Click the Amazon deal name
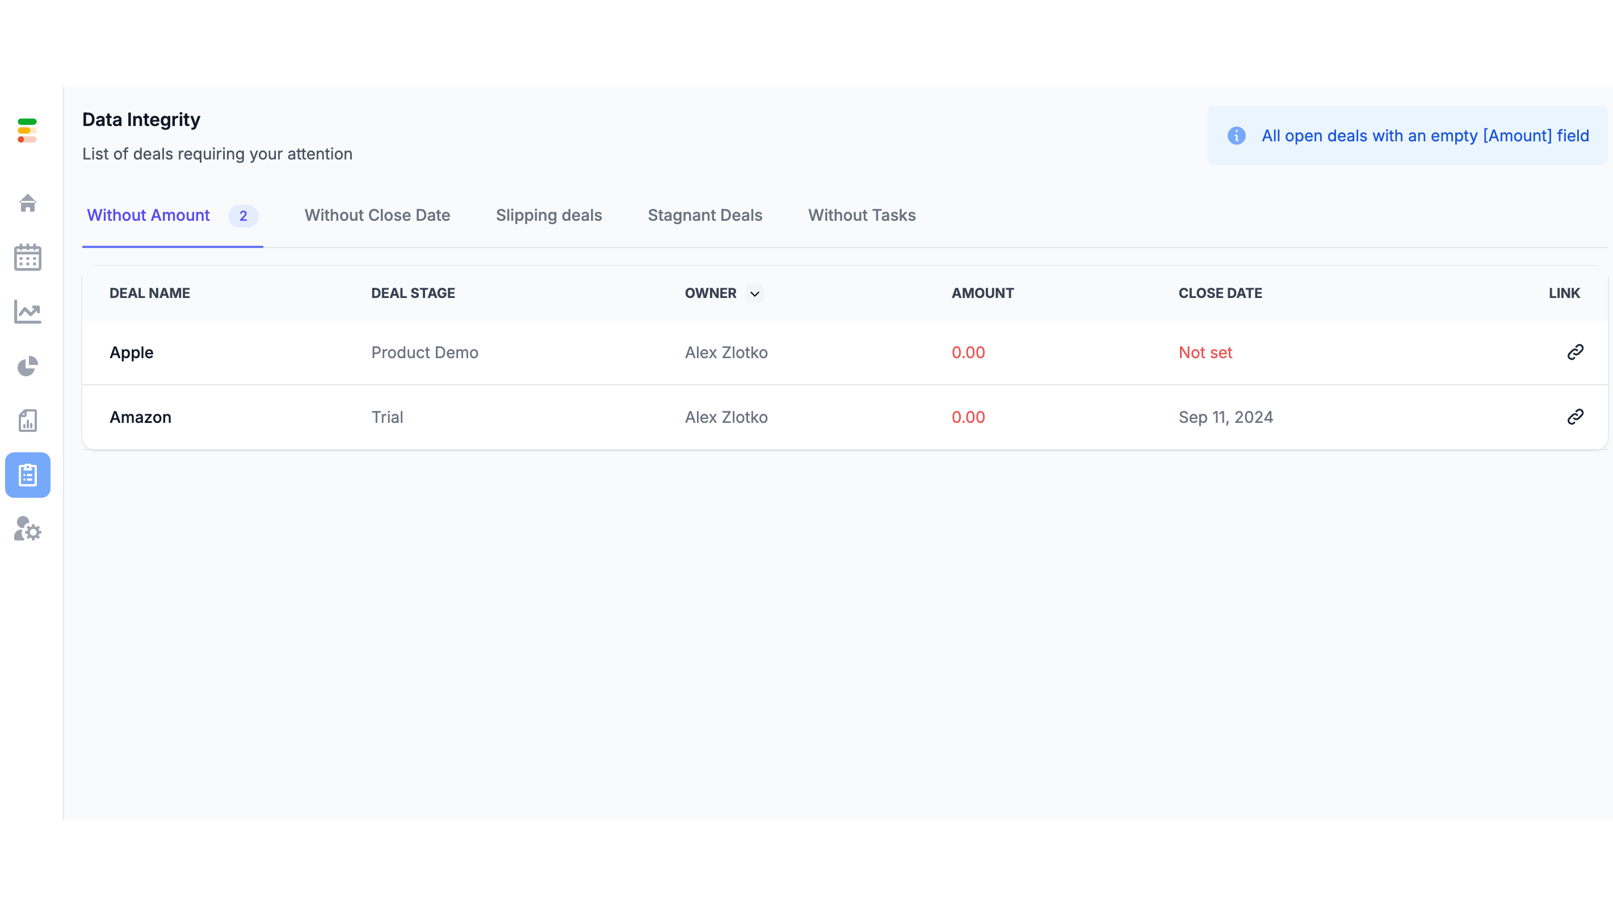The height and width of the screenshot is (907, 1613). [x=140, y=417]
